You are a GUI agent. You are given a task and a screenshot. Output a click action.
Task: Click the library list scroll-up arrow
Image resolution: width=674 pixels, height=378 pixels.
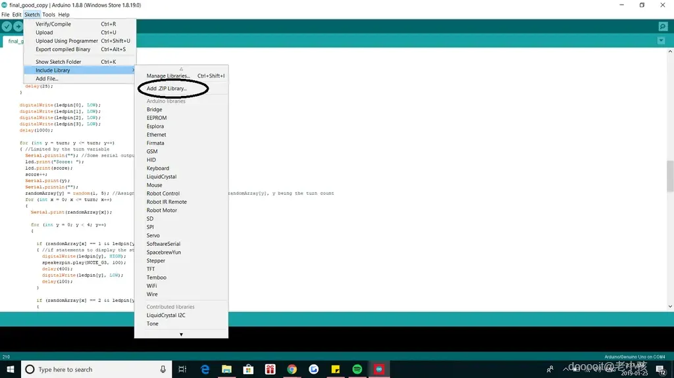181,69
